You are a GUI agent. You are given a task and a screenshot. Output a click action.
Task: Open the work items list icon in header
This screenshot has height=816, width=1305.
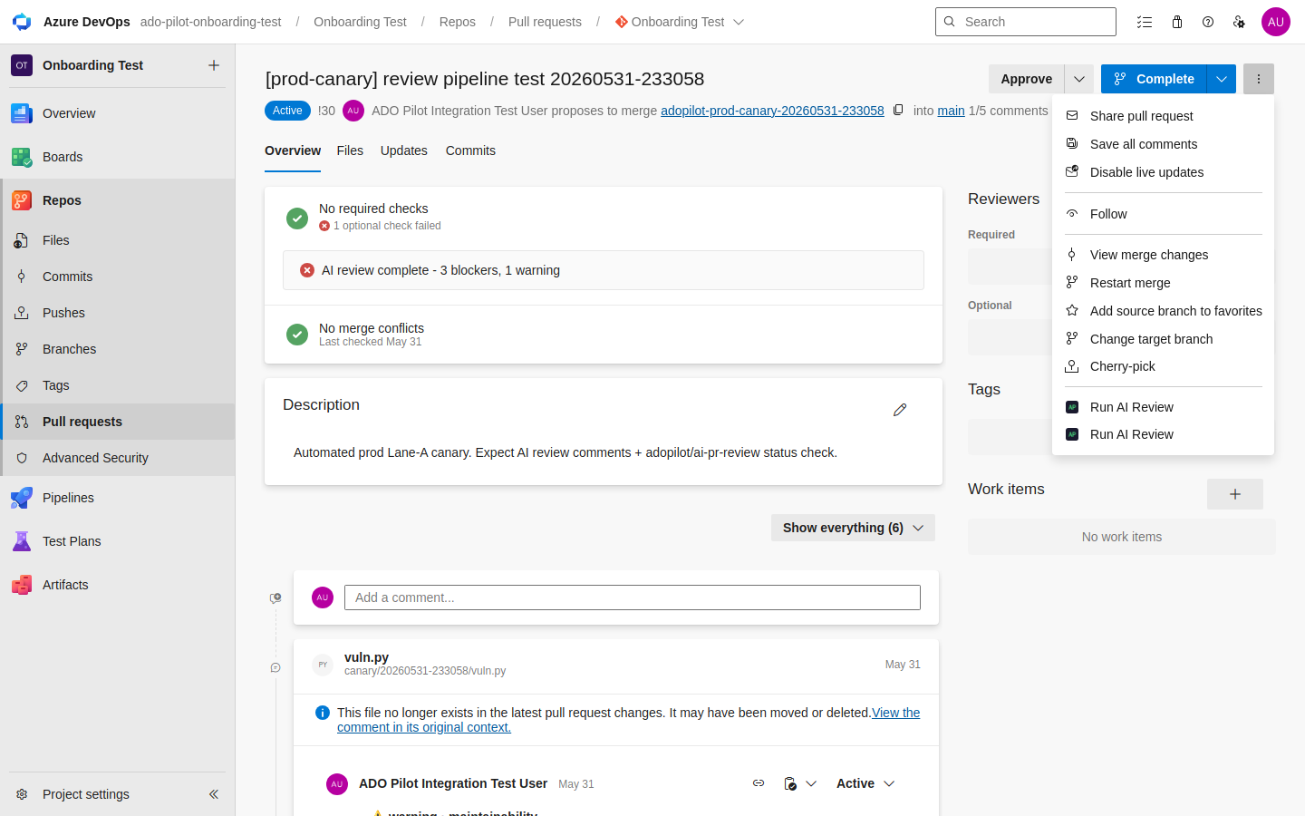pyautogui.click(x=1145, y=22)
